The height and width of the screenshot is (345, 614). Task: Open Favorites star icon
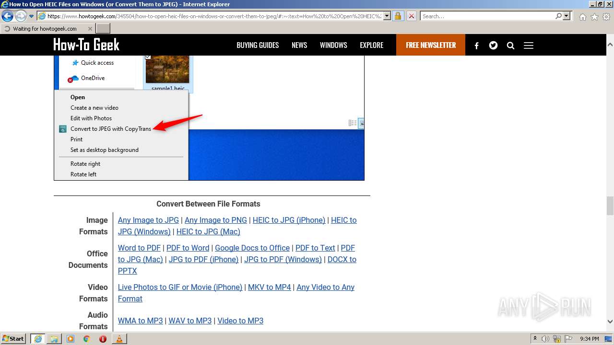[x=594, y=17]
